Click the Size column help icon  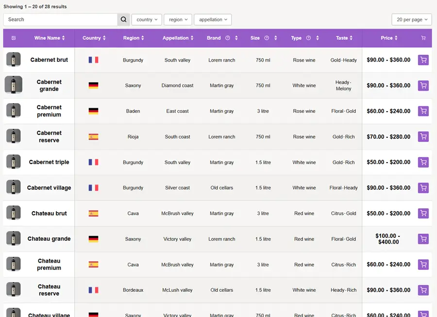(267, 38)
